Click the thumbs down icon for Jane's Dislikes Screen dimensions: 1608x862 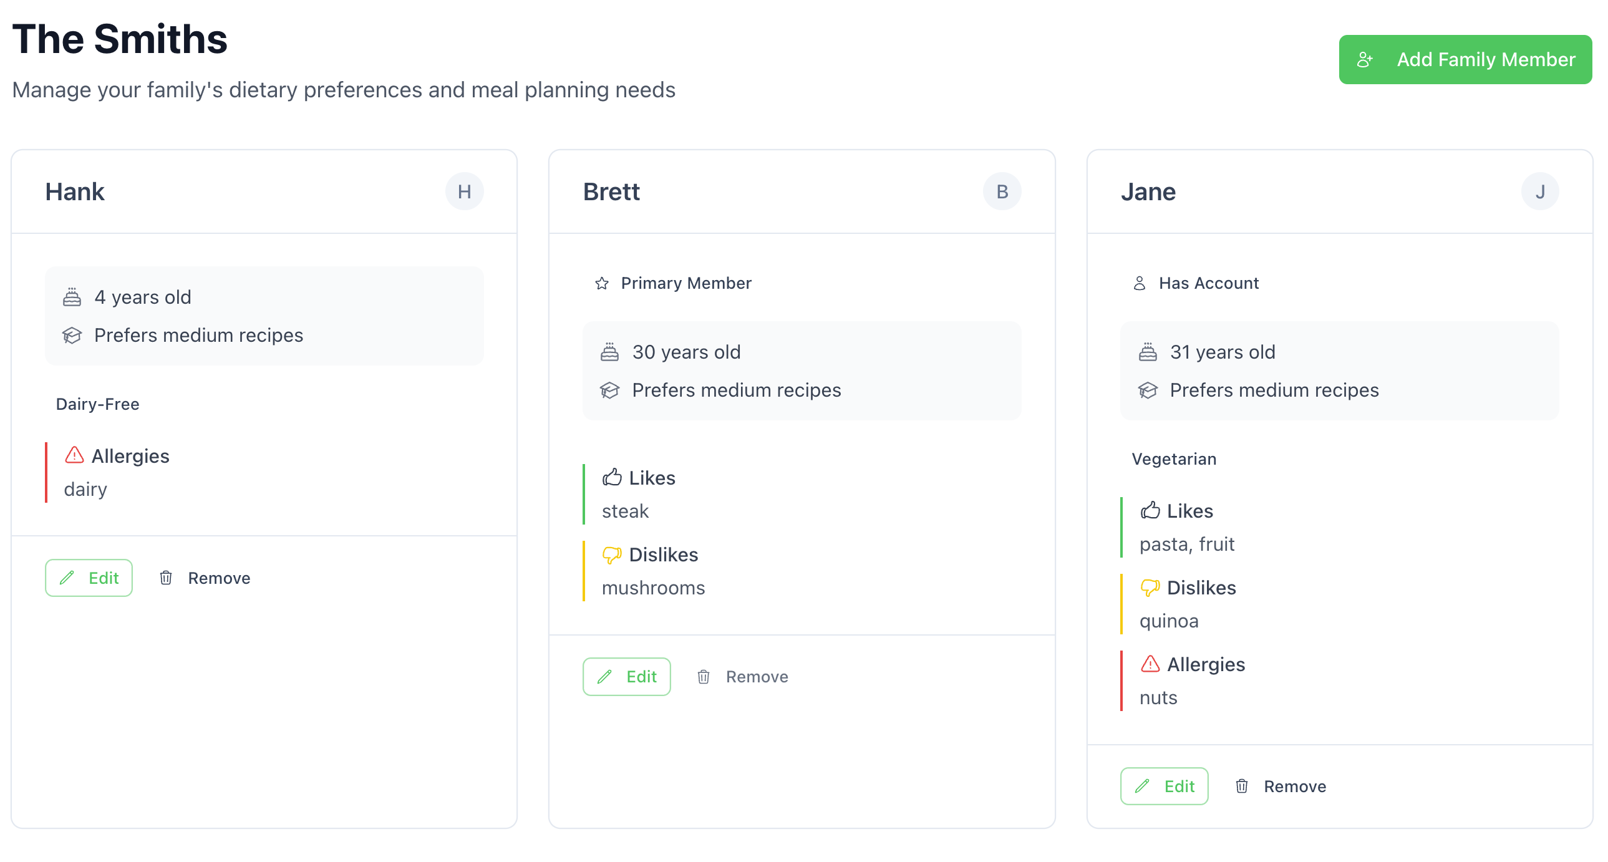click(1150, 588)
